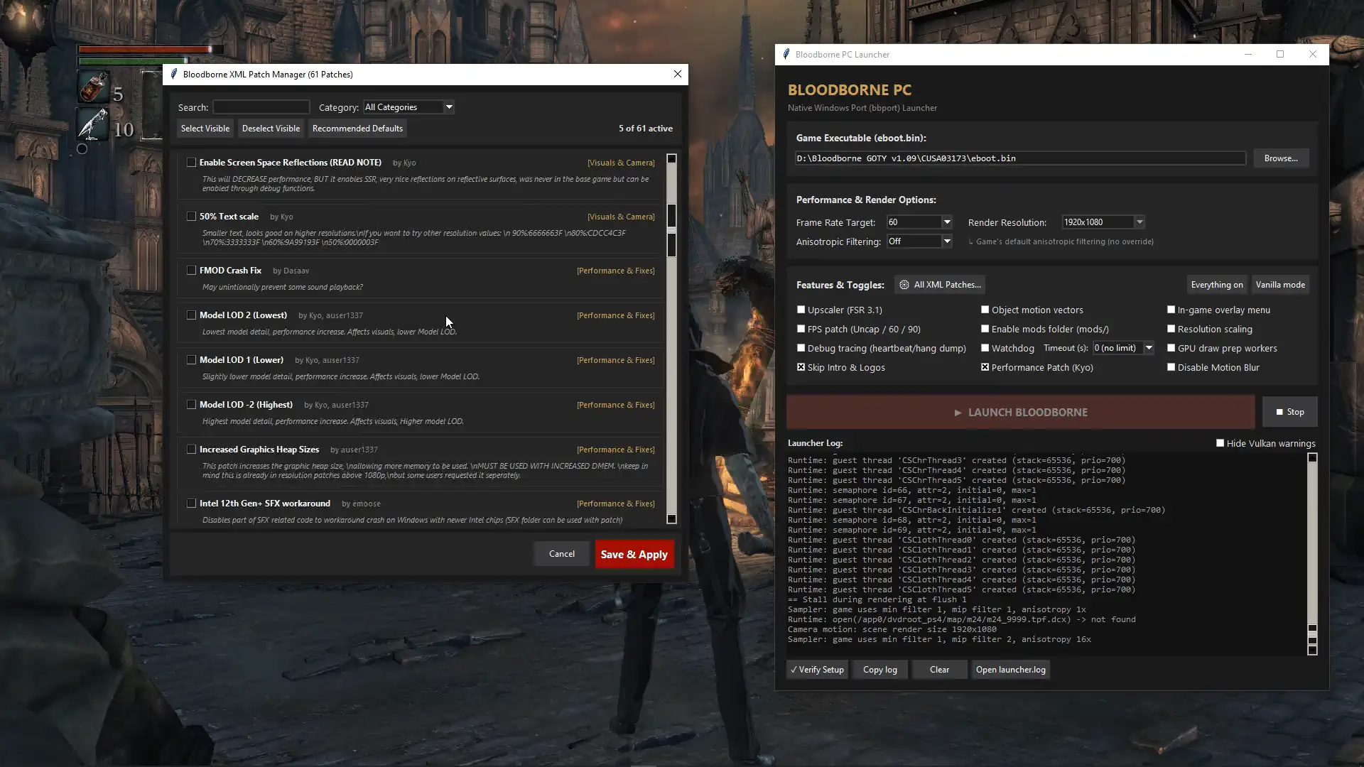Screen dimensions: 1364x767
Task: Minimize the Bloodborne PC Launcher window
Action: pos(1248,54)
